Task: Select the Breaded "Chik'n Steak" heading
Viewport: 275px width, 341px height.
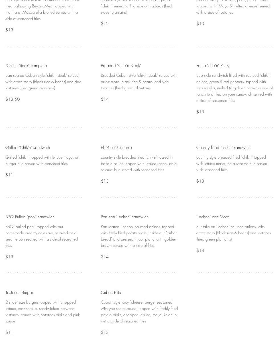Action: [121, 66]
